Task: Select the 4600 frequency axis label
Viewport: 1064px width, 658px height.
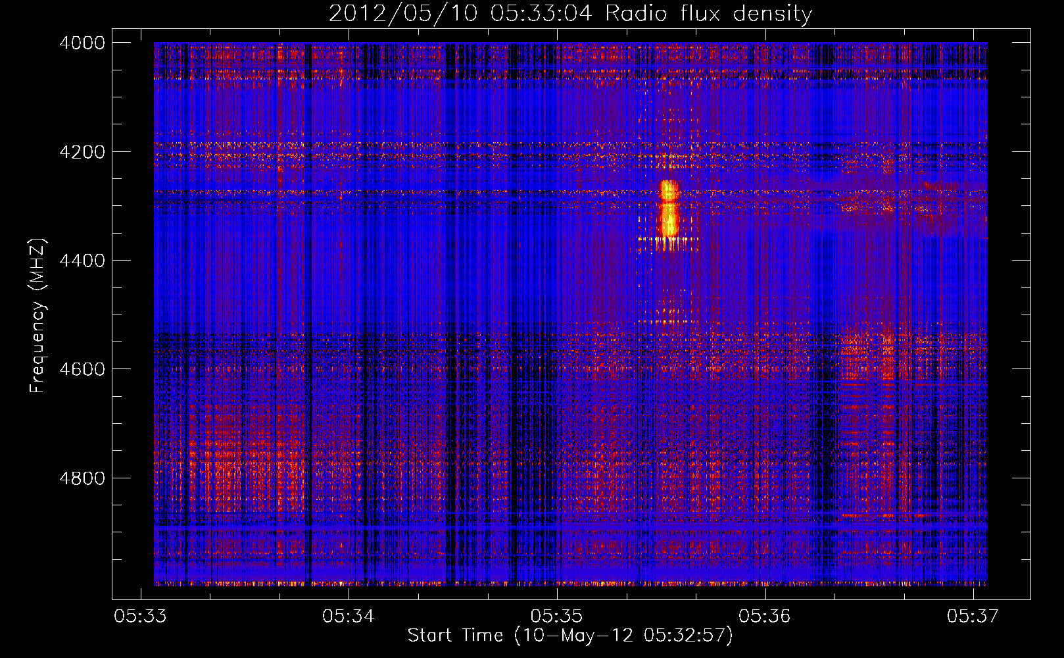Action: [82, 369]
